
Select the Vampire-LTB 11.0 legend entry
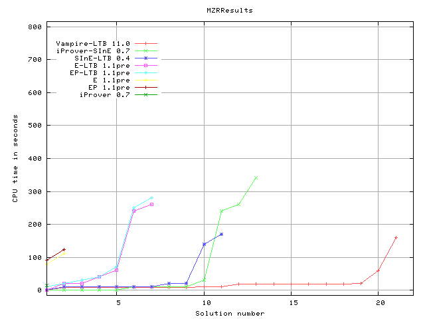point(106,43)
